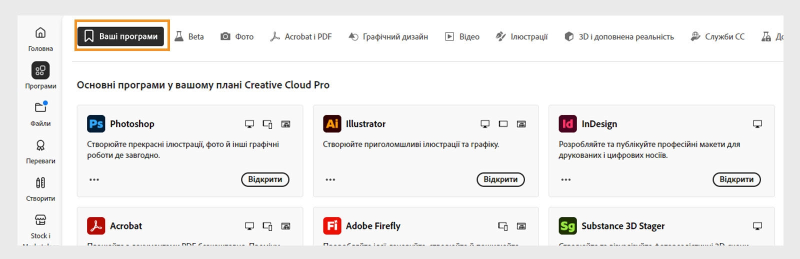Open Файли in the sidebar

(40, 114)
